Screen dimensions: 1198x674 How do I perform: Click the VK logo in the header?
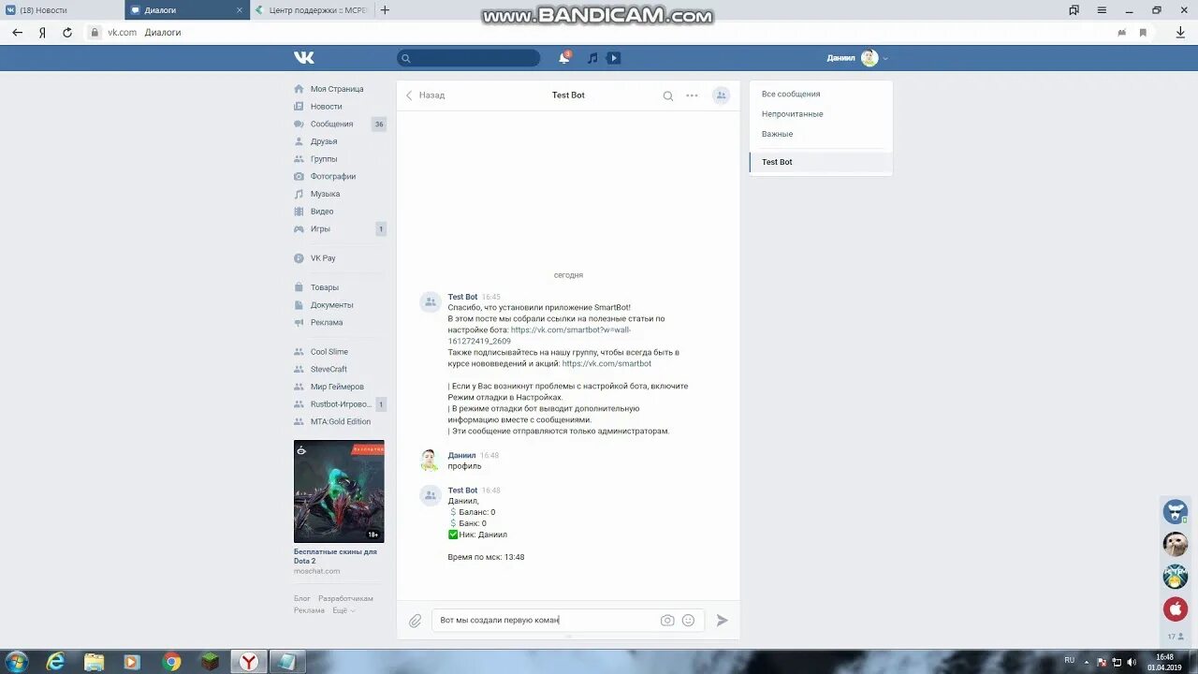coord(304,58)
